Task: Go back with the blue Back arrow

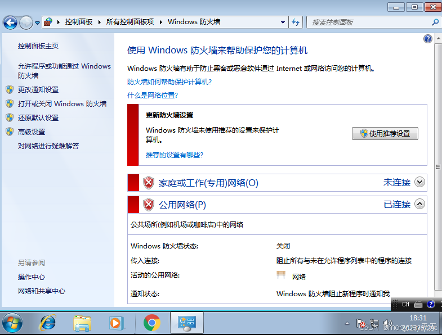Action: coord(10,22)
